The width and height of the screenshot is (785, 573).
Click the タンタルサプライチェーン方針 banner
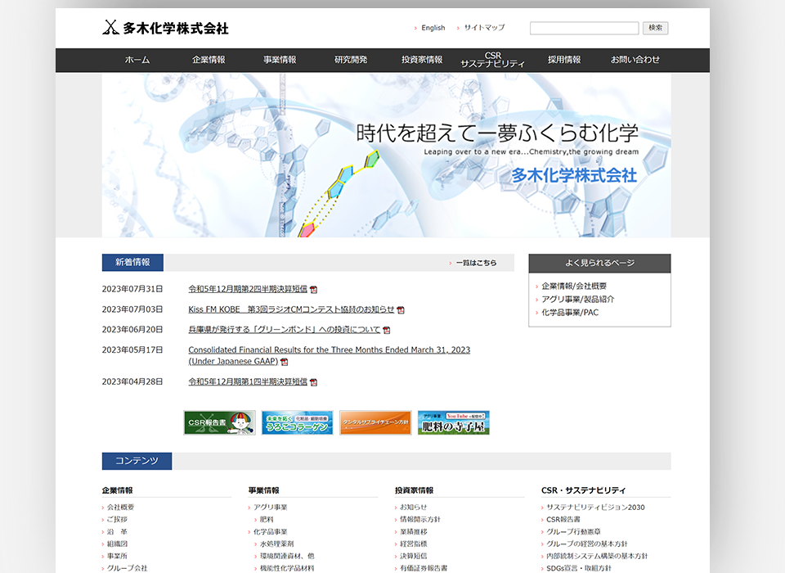click(375, 422)
